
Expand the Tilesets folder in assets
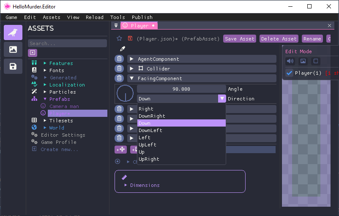click(45, 121)
